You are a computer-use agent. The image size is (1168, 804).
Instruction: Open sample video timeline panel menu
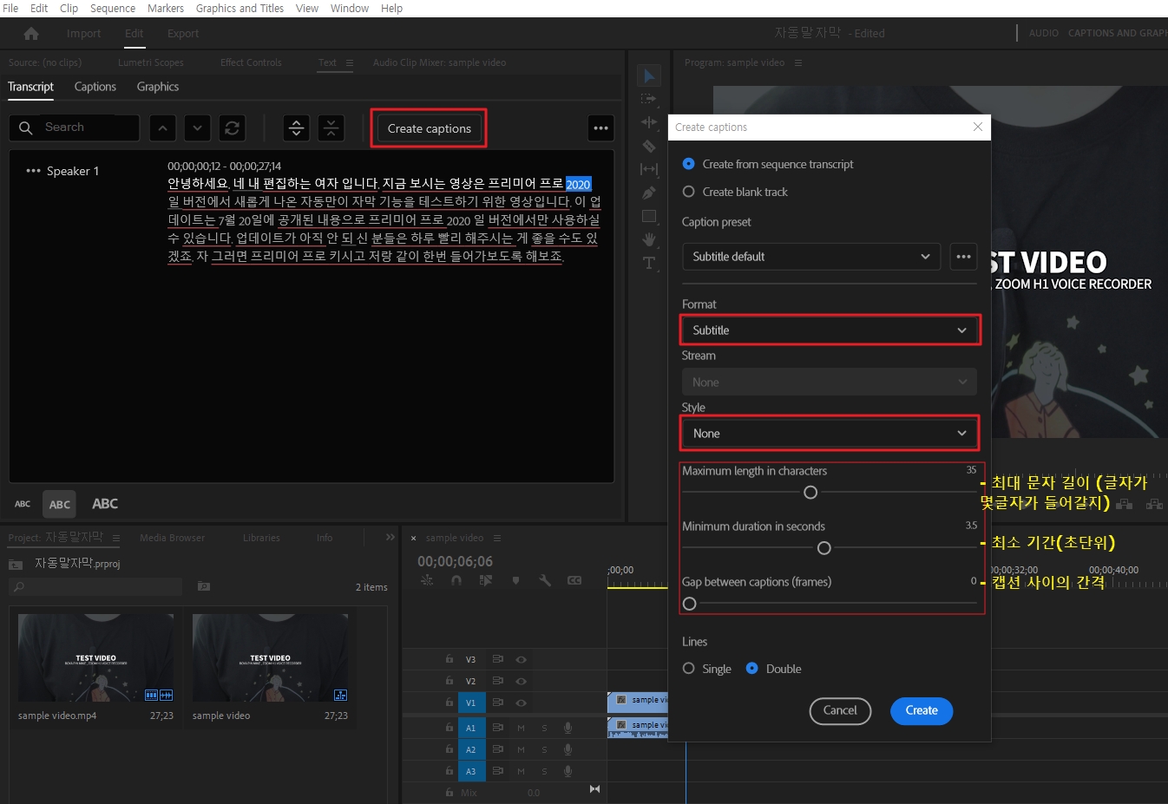point(497,538)
